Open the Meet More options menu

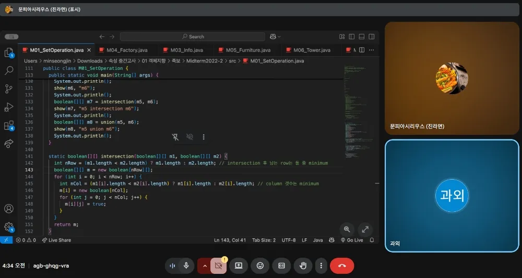click(321, 266)
